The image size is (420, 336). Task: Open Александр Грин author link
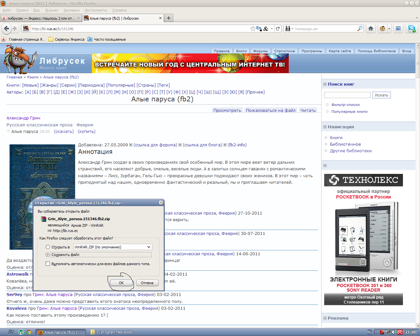pos(23,118)
